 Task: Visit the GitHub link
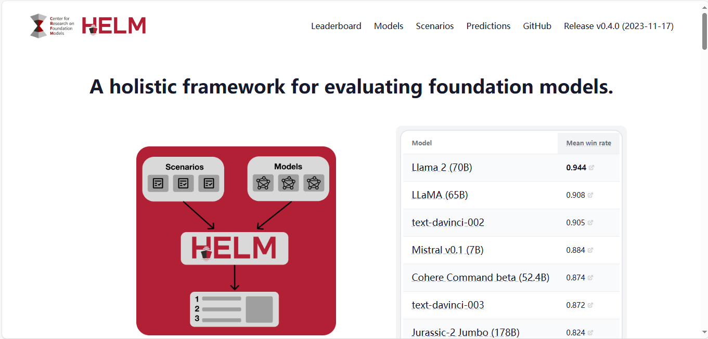tap(537, 26)
